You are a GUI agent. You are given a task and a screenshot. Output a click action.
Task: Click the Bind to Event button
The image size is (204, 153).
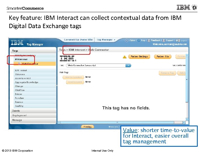tap(75, 82)
